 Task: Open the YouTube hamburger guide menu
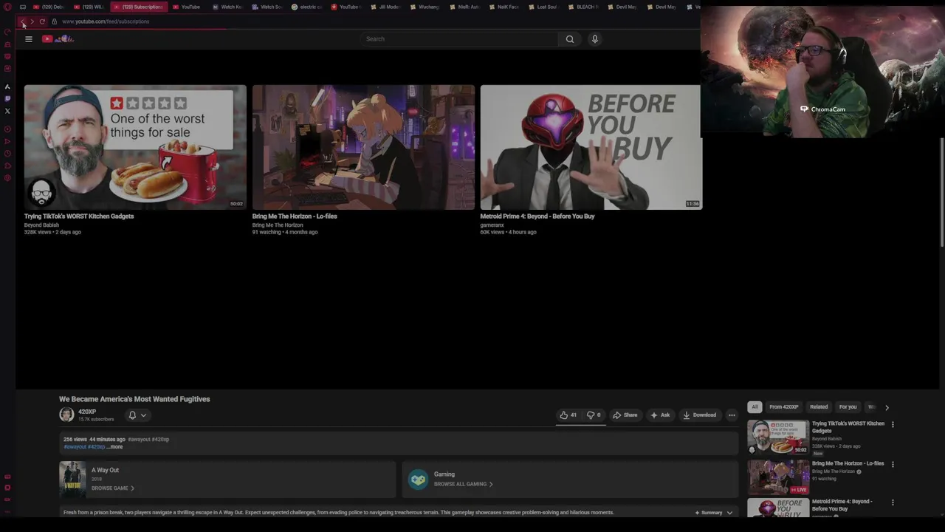(29, 39)
